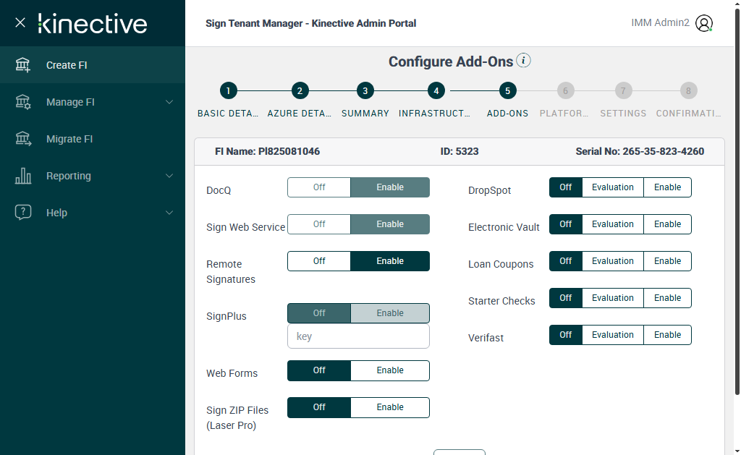Turn Sign Web Service Off
Image resolution: width=741 pixels, height=455 pixels.
(x=319, y=224)
